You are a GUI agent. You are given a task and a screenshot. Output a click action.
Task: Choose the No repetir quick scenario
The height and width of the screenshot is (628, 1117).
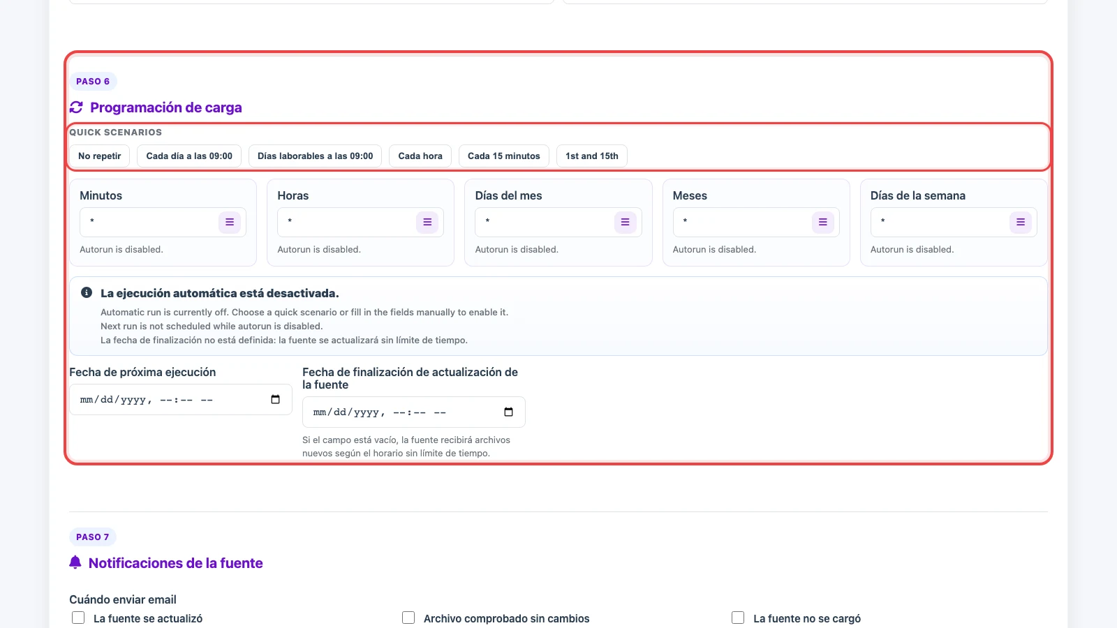pyautogui.click(x=99, y=156)
